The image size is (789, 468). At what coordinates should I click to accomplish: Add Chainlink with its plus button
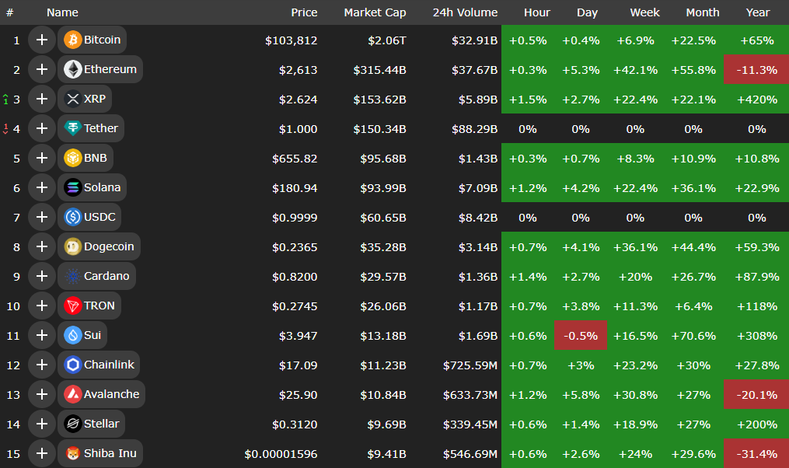42,365
